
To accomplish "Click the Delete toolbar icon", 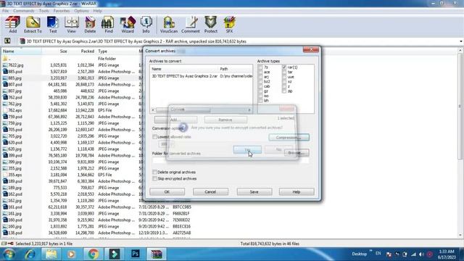I will click(x=90, y=25).
